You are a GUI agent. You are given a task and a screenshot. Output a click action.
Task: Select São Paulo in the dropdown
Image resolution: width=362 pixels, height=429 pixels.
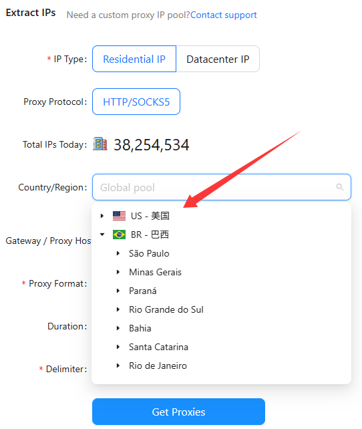tap(149, 253)
